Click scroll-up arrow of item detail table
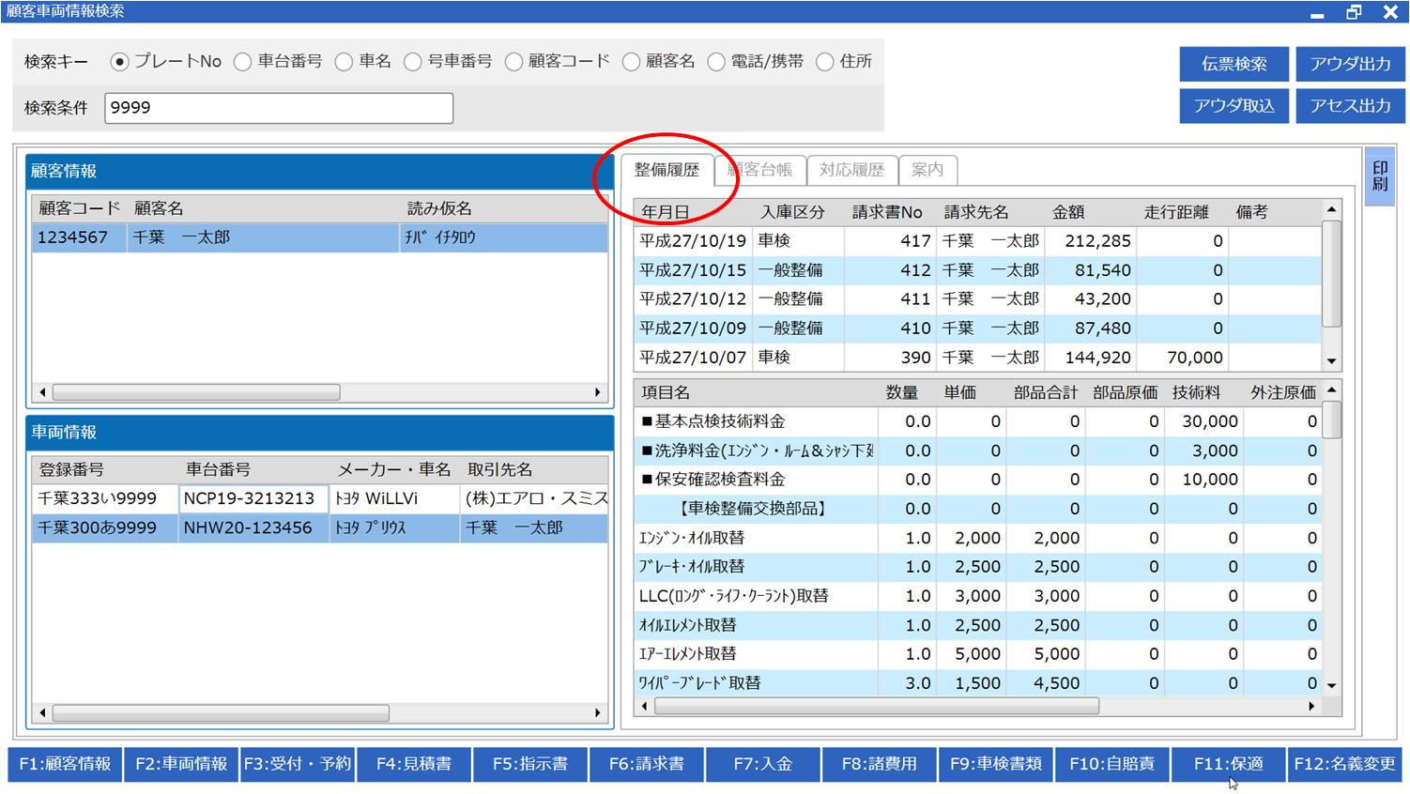The height and width of the screenshot is (794, 1410). (1331, 389)
